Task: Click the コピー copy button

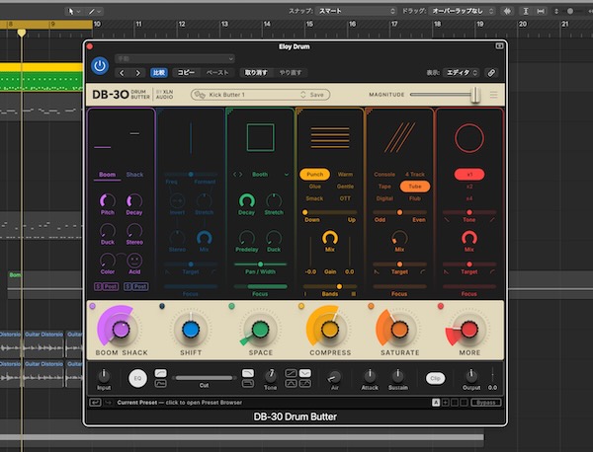Action: [x=186, y=73]
